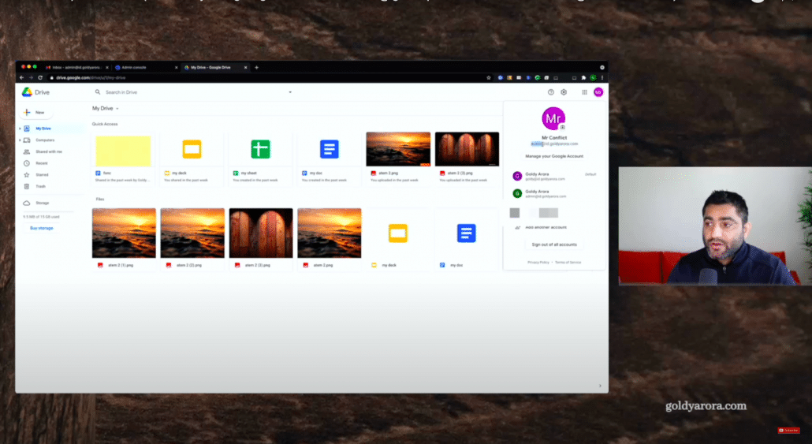812x444 pixels.
Task: Click Manage your Google Account button
Action: [x=554, y=156]
